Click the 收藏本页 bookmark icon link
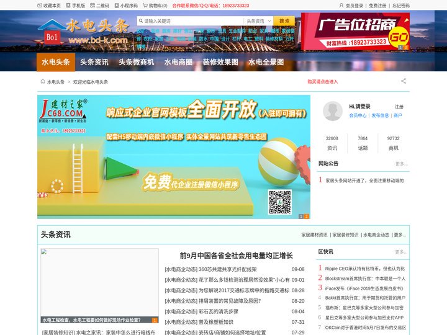This screenshot has width=447, height=335. tap(49, 6)
